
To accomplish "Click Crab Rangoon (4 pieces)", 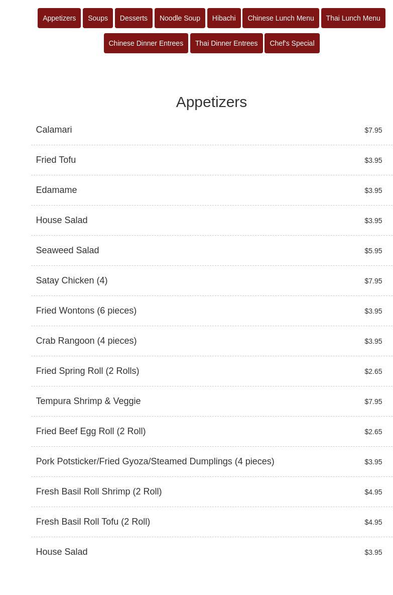I will tap(86, 341).
